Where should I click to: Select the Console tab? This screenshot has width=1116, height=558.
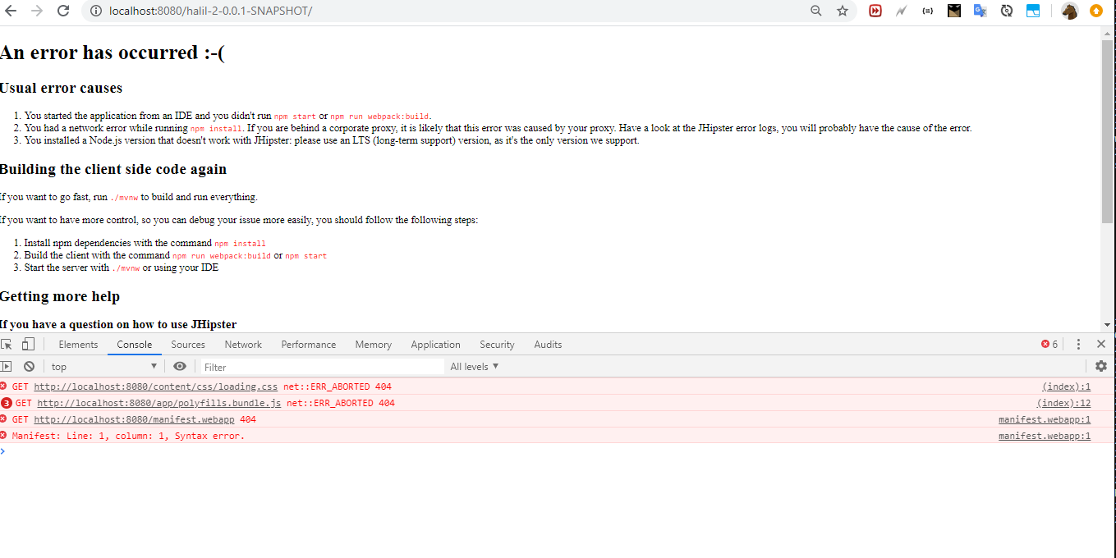[x=135, y=345]
